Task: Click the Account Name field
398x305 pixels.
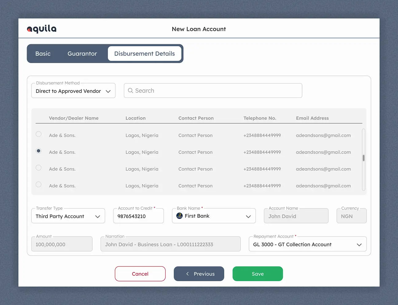Action: [x=296, y=216]
